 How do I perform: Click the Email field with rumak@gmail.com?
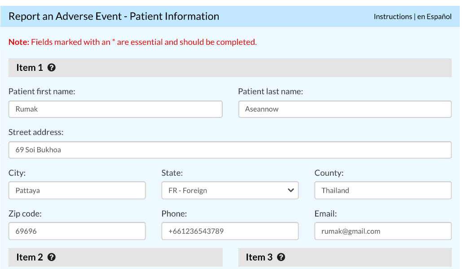click(383, 231)
